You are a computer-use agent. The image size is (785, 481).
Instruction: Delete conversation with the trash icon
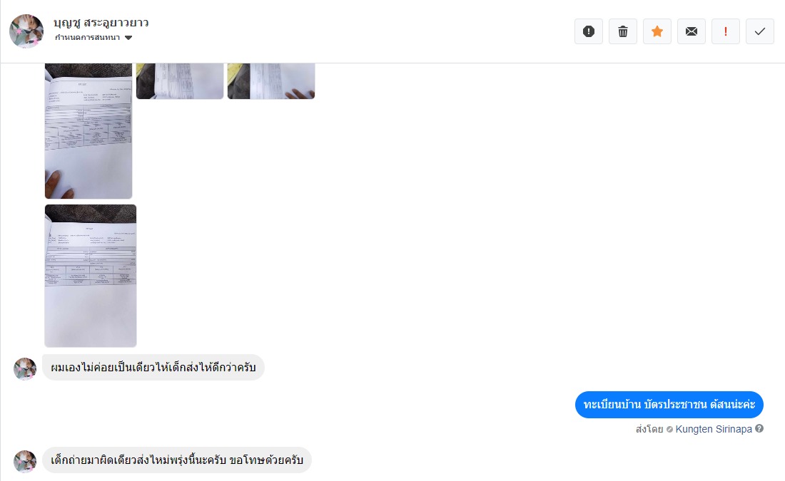click(x=623, y=31)
